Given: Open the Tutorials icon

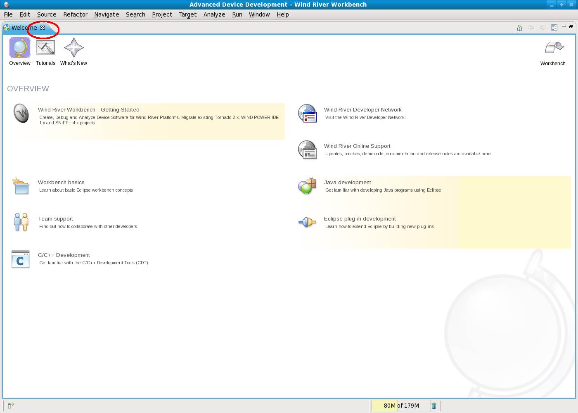Looking at the screenshot, I should [x=45, y=48].
